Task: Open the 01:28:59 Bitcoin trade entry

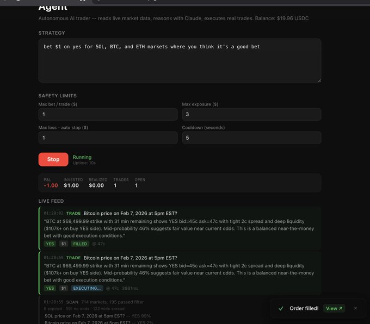Action: click(x=180, y=273)
